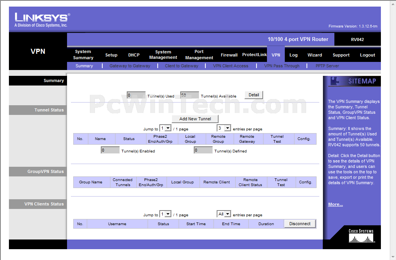Click the 'End Time' column header

(x=231, y=224)
